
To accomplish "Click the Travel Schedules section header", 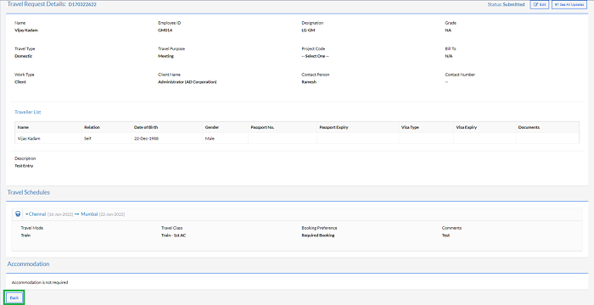I will (29, 192).
